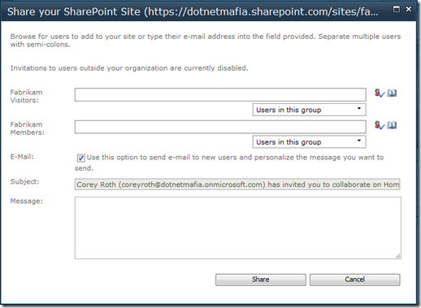
Task: Maximize the Share dialog window
Action: point(397,10)
